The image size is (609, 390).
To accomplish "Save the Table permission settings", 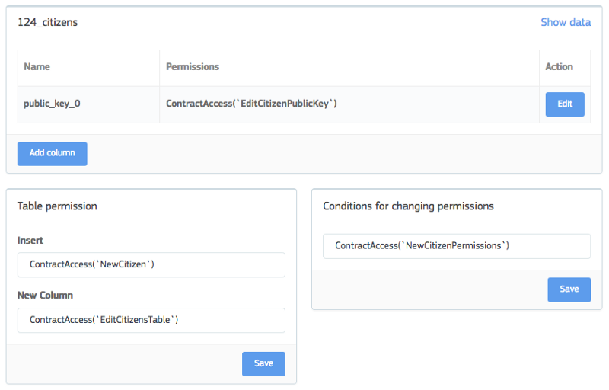I will [263, 363].
